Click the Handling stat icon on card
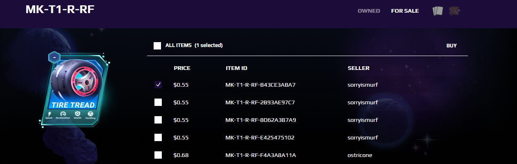The image size is (517, 164). pos(90,114)
